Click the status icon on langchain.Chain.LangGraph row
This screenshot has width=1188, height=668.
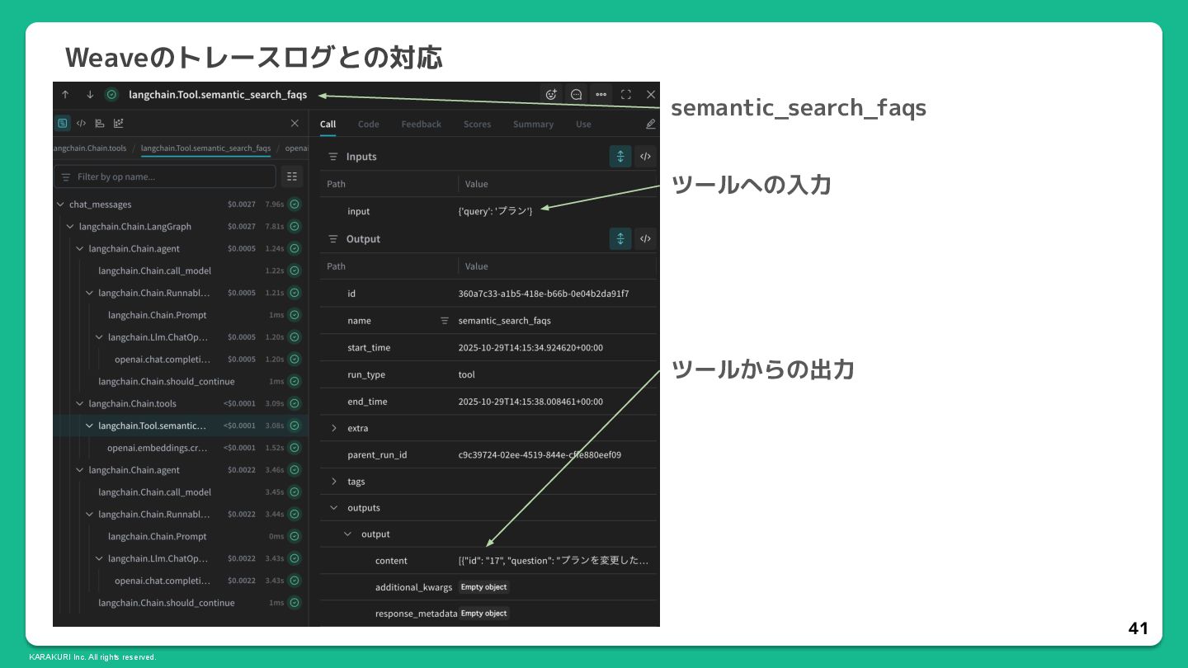click(x=295, y=227)
